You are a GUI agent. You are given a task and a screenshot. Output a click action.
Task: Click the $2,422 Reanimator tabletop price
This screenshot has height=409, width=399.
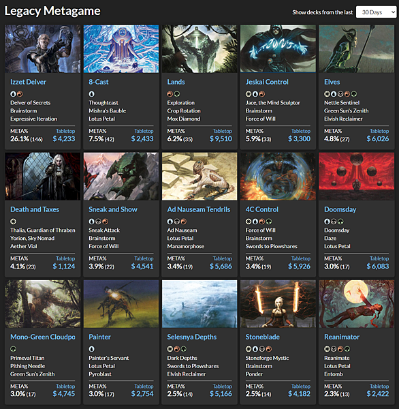(378, 394)
